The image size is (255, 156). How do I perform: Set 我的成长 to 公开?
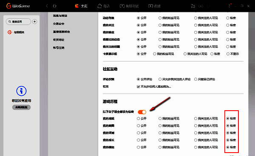coord(139,140)
